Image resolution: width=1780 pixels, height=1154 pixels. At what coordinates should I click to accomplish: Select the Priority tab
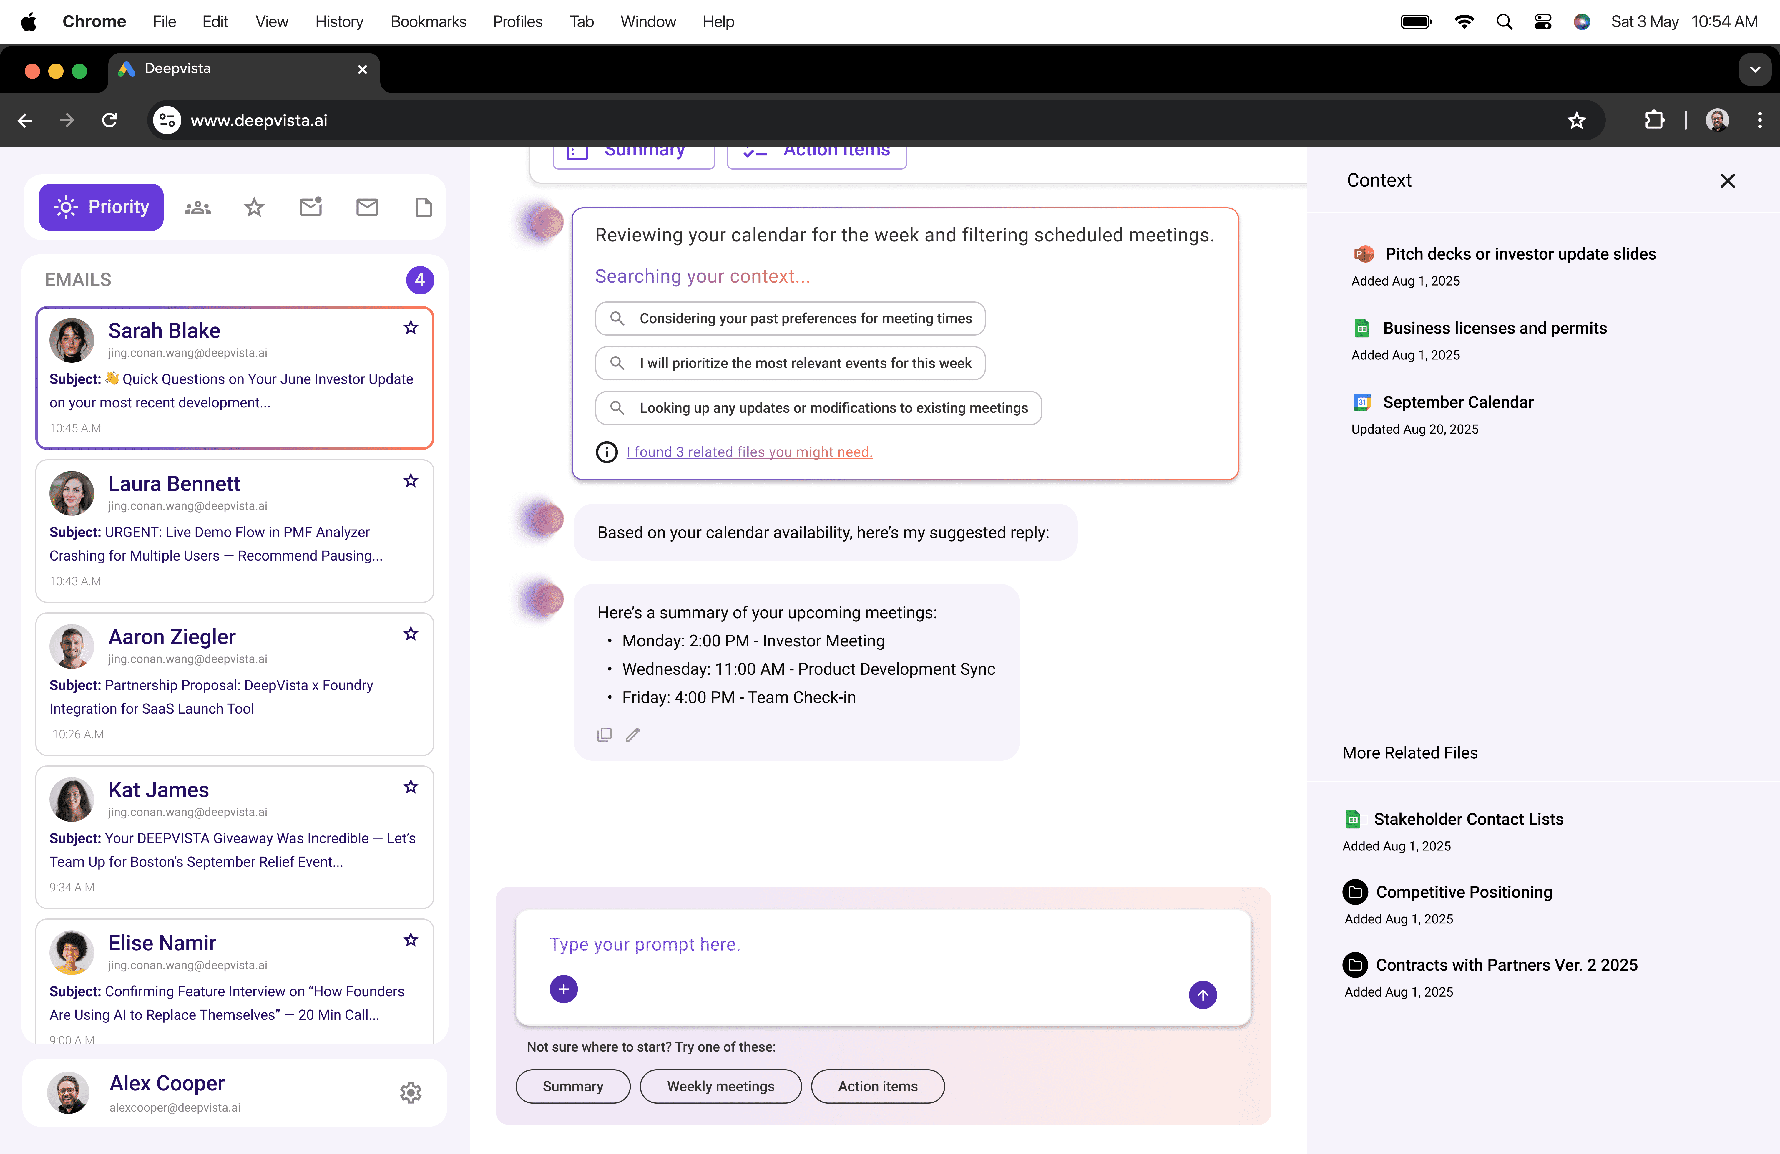101,207
